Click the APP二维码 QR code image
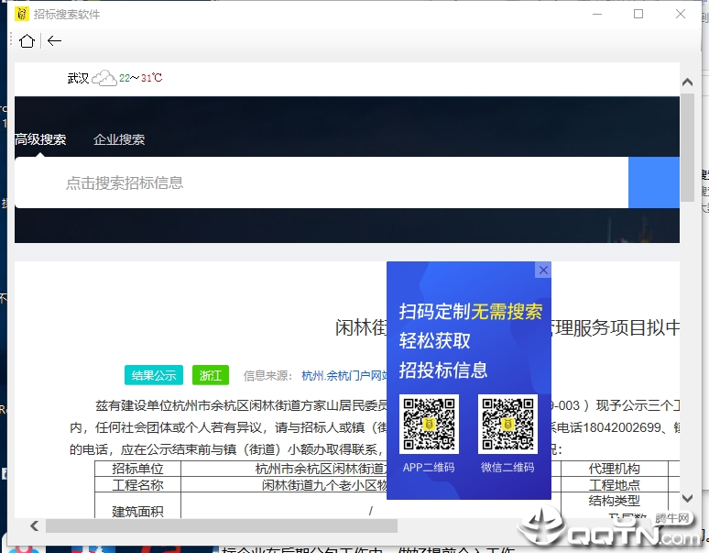 pyautogui.click(x=429, y=424)
